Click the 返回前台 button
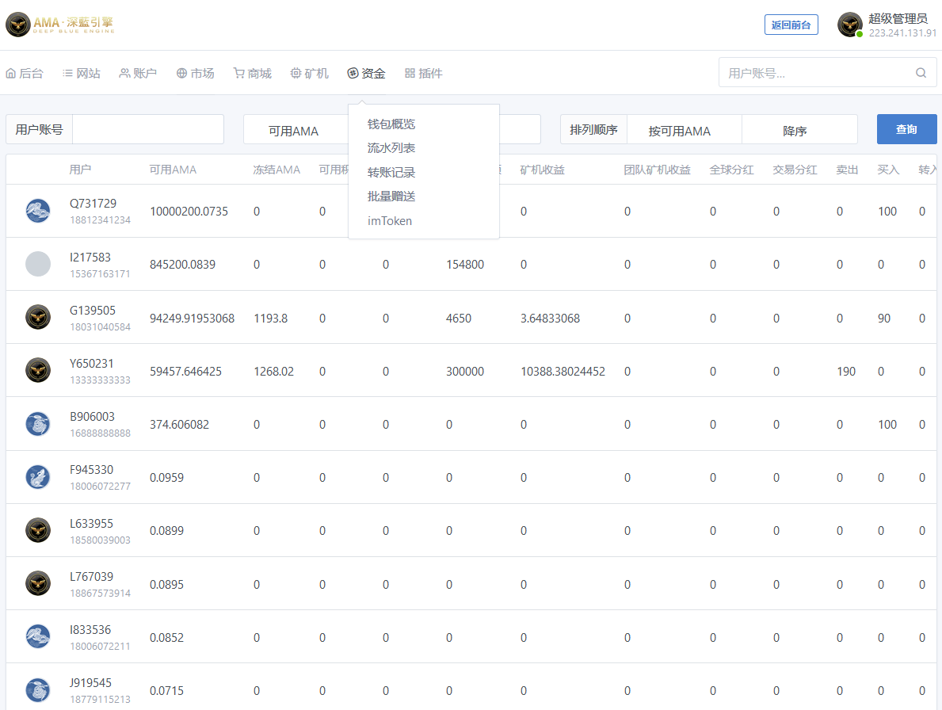 791,25
